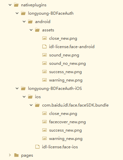Screen dimensions: 123x160
Task: Click file icon of idl-license.face-ios
Action: coord(37,147)
